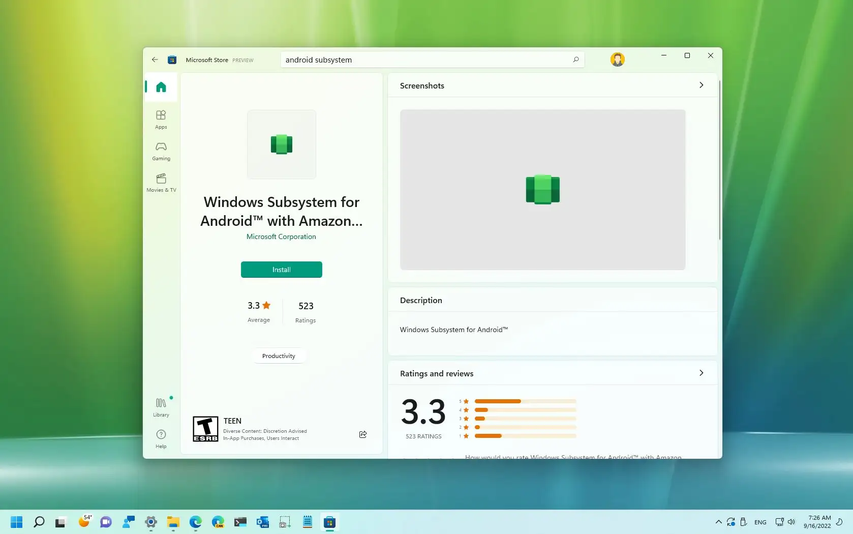The image size is (853, 534).
Task: Click the Microsoft Store taskbar icon
Action: pyautogui.click(x=330, y=522)
